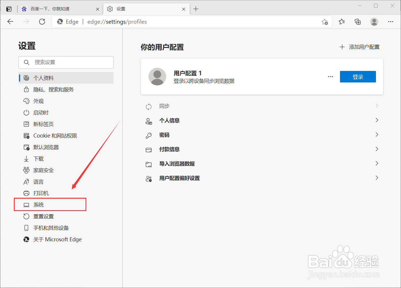
Task: Click the folder icon beside 导入浏览器数据
Action: click(x=149, y=164)
